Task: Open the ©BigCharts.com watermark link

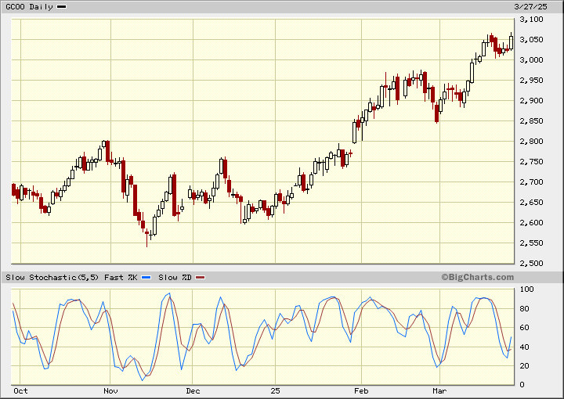Action: coord(477,278)
